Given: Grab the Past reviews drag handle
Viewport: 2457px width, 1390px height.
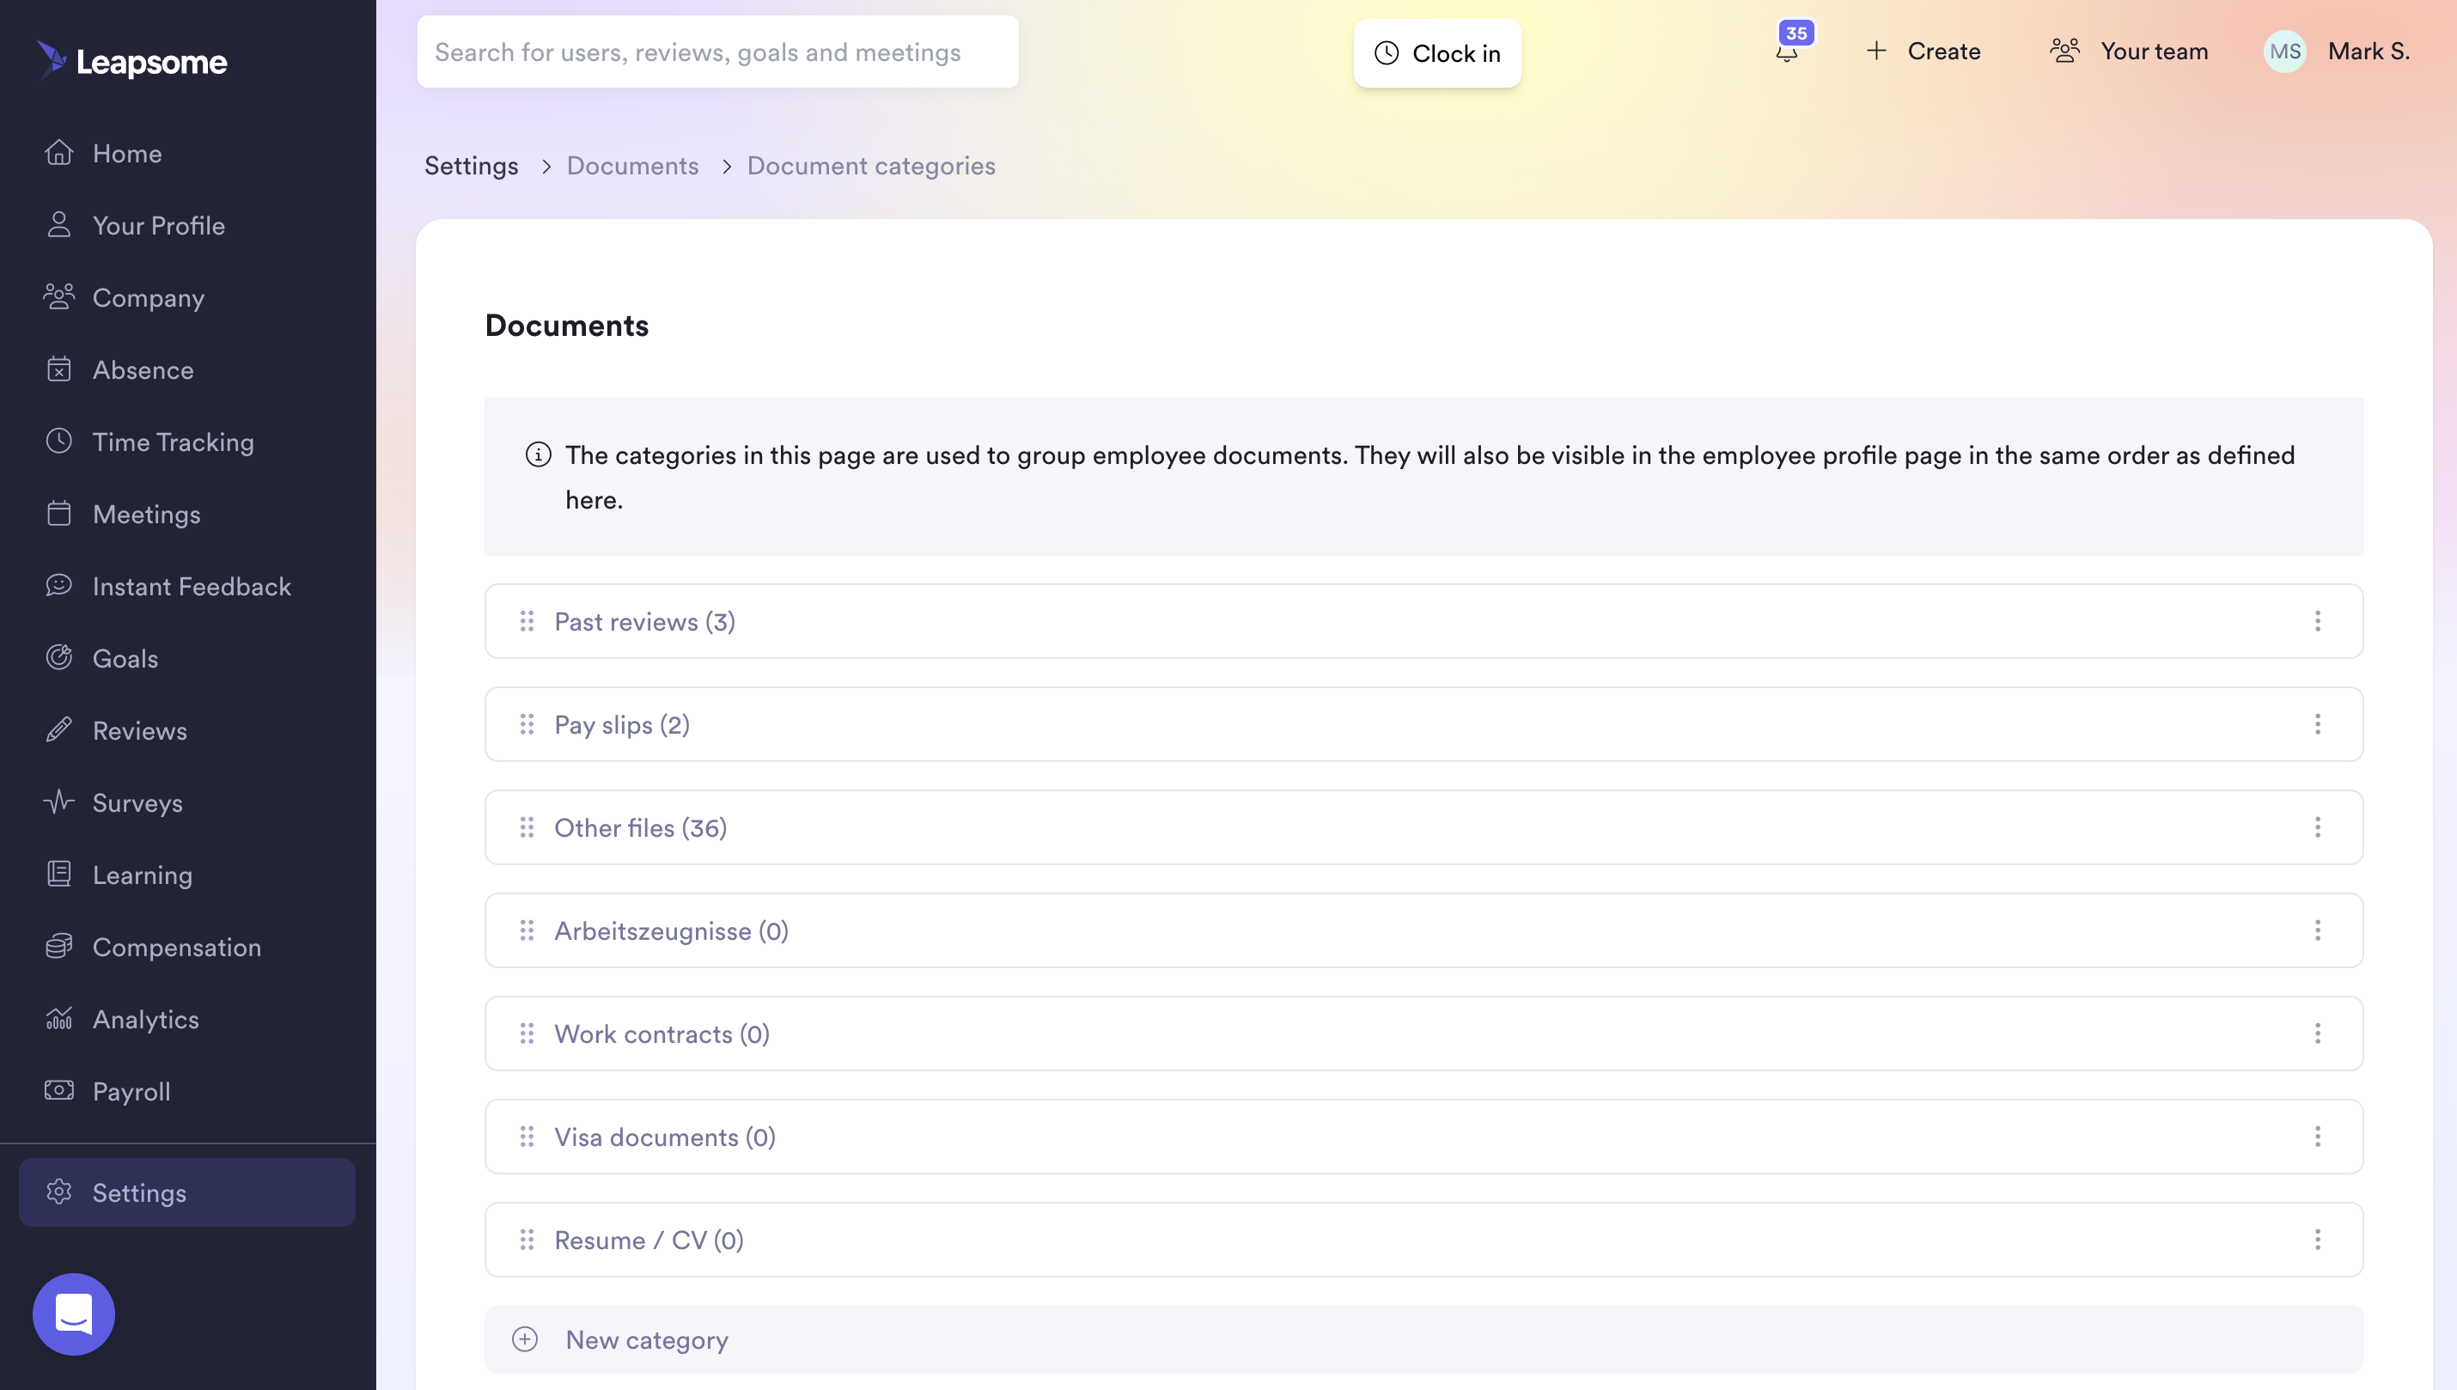Looking at the screenshot, I should (527, 621).
